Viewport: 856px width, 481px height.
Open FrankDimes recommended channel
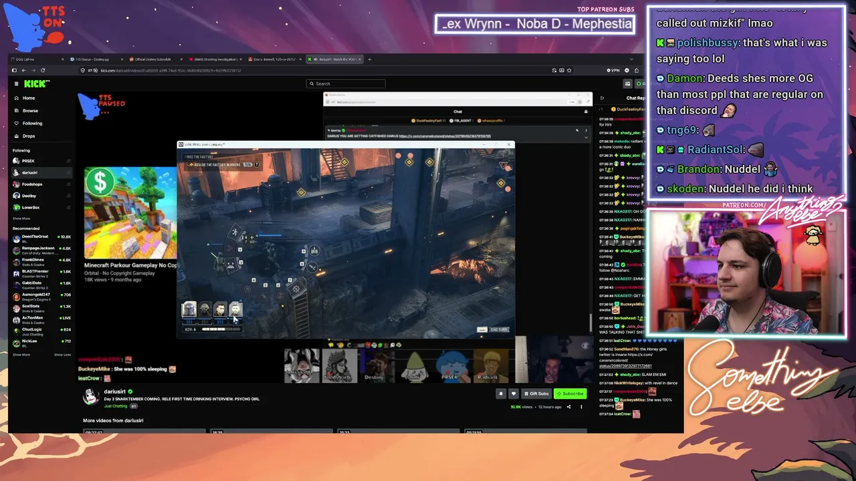click(x=41, y=261)
